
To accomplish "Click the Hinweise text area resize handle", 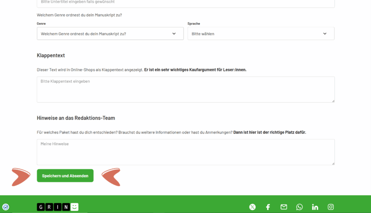I will [x=333, y=163].
